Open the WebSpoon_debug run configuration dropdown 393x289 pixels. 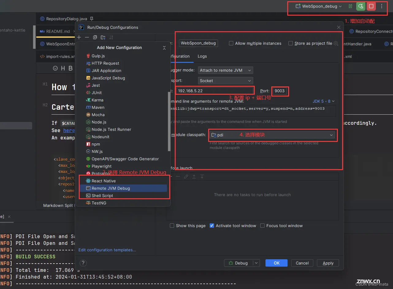319,6
